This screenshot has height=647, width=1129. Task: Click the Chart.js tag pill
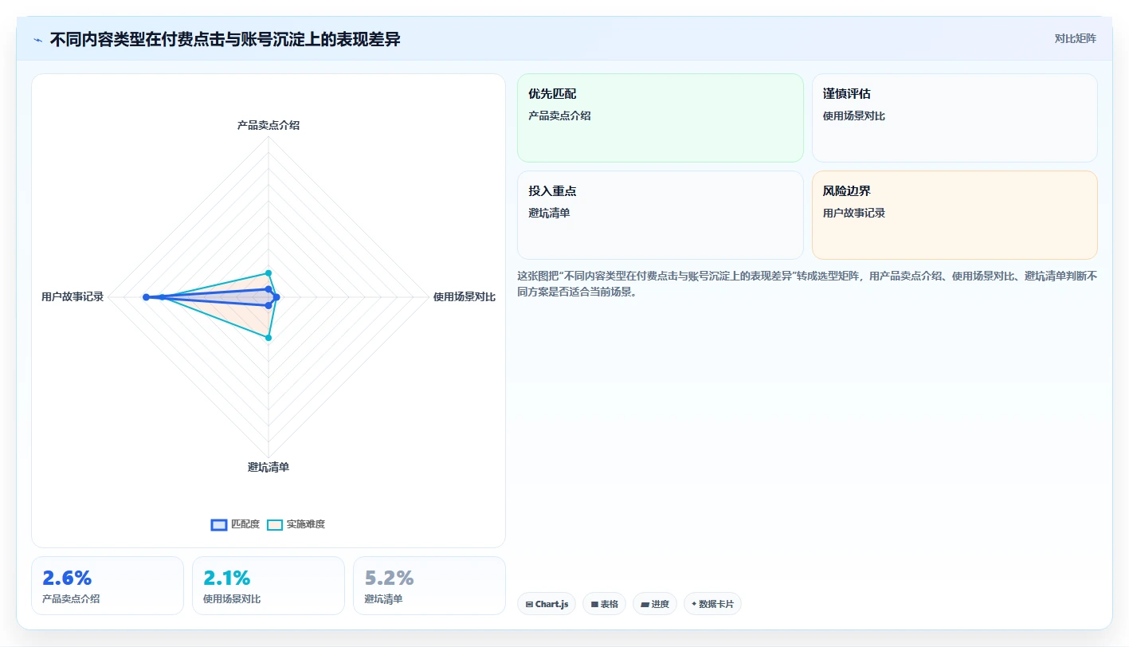[547, 604]
